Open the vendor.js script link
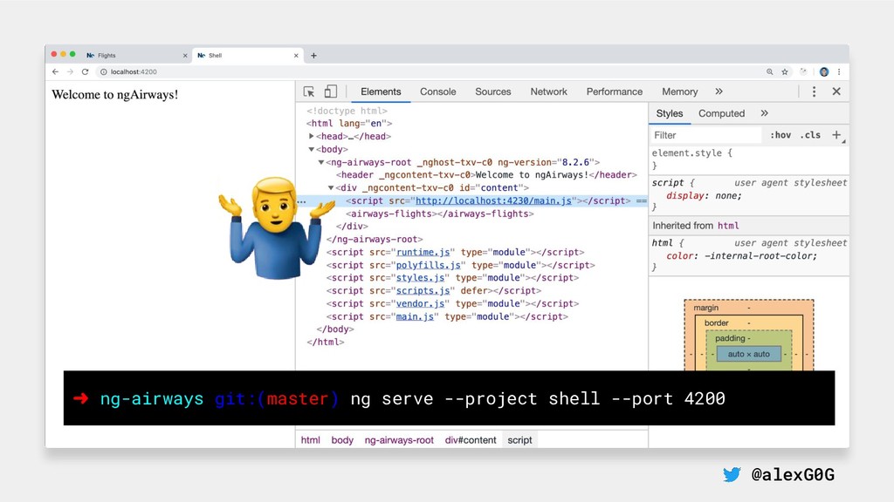Image resolution: width=894 pixels, height=502 pixels. pos(420,304)
